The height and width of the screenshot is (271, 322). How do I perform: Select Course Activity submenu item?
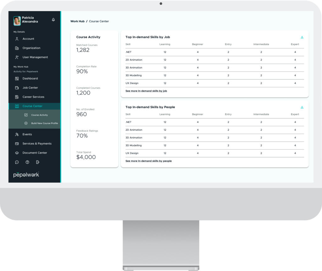click(x=39, y=115)
